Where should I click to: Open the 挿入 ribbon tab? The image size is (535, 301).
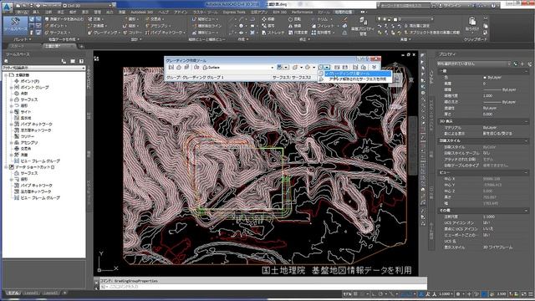pos(36,12)
